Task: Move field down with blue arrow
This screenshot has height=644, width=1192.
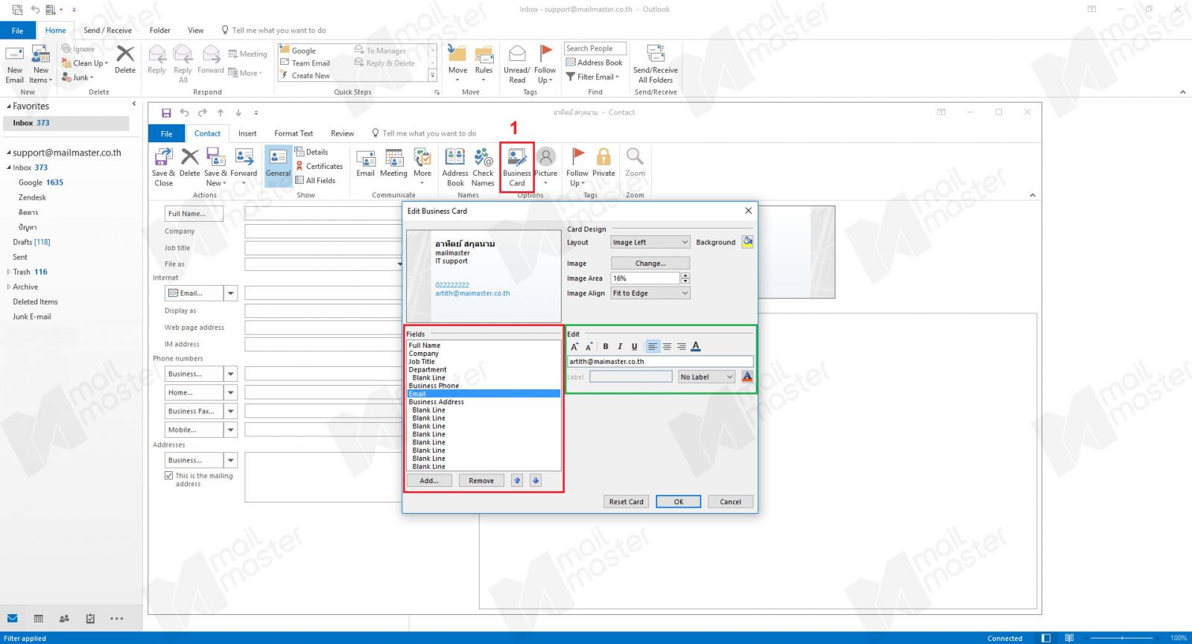Action: pyautogui.click(x=535, y=481)
